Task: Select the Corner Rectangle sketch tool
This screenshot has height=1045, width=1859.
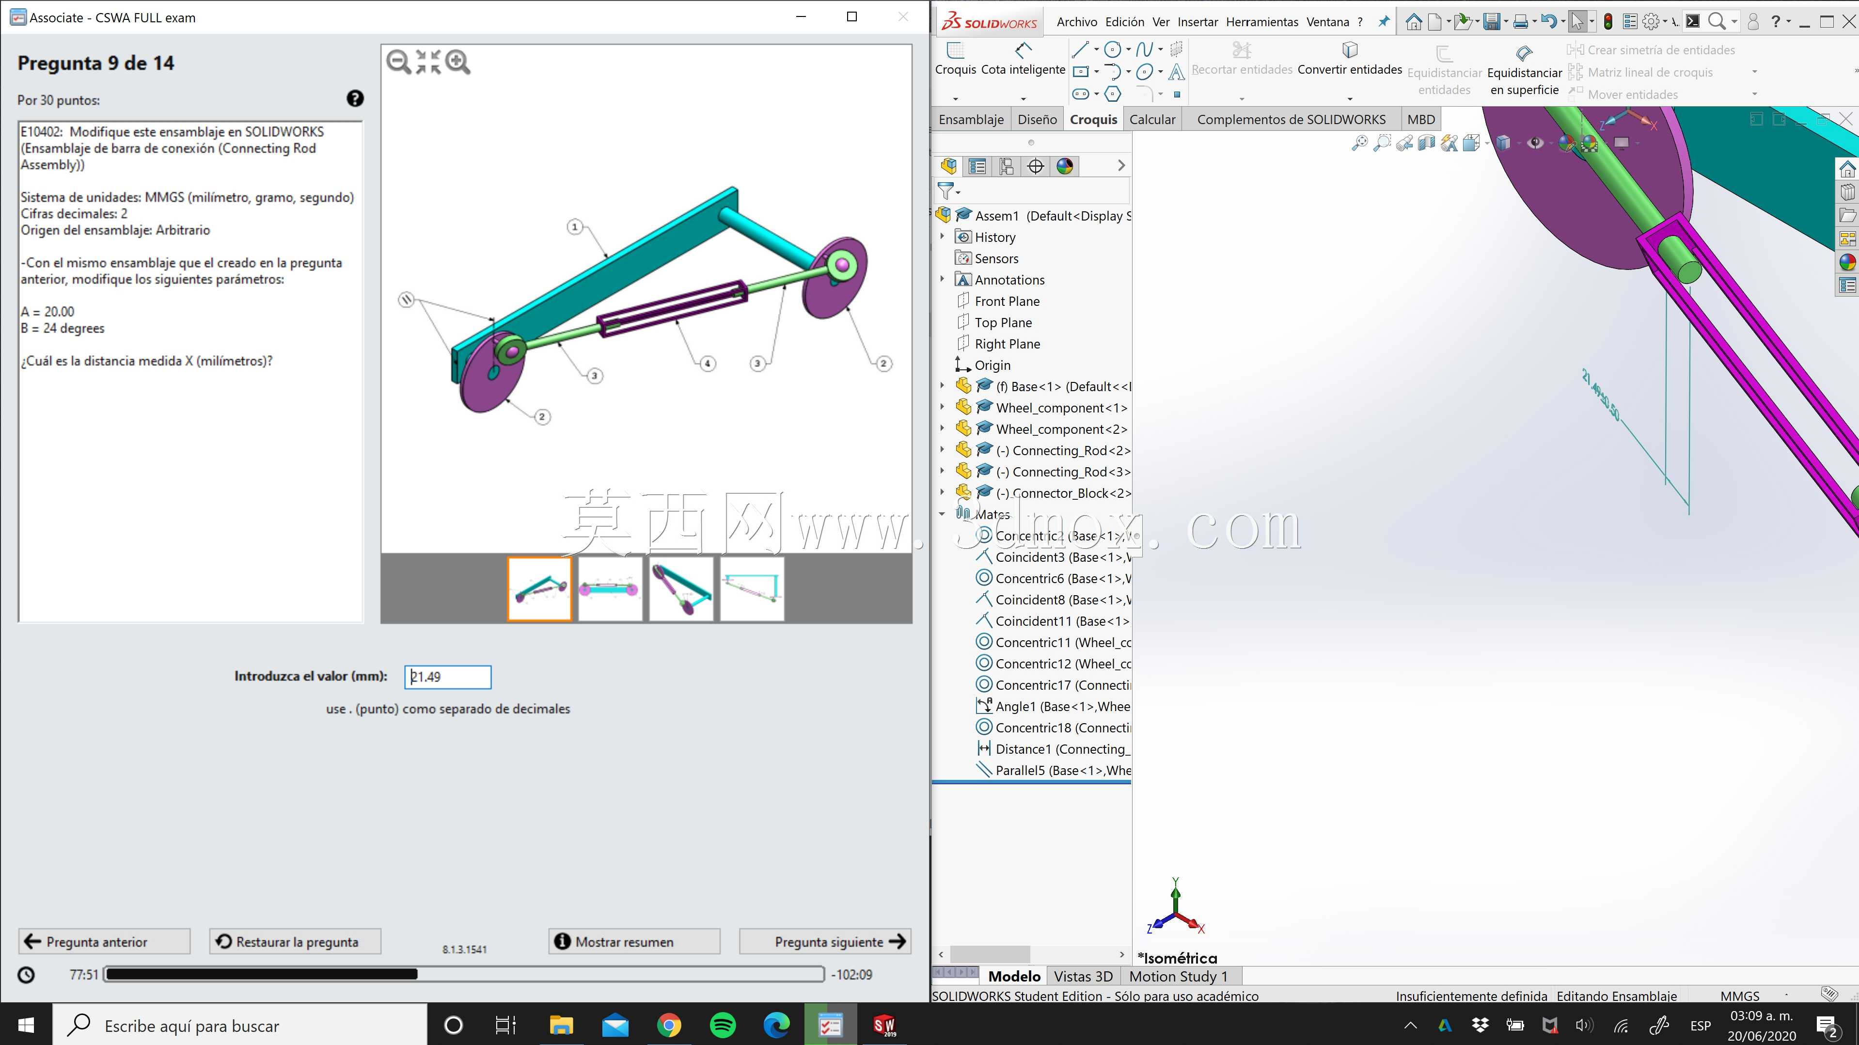Action: [x=1080, y=71]
